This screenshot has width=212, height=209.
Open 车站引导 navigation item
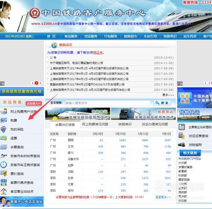point(150,36)
